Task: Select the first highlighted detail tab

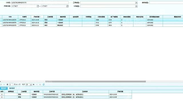Action: coord(4,88)
